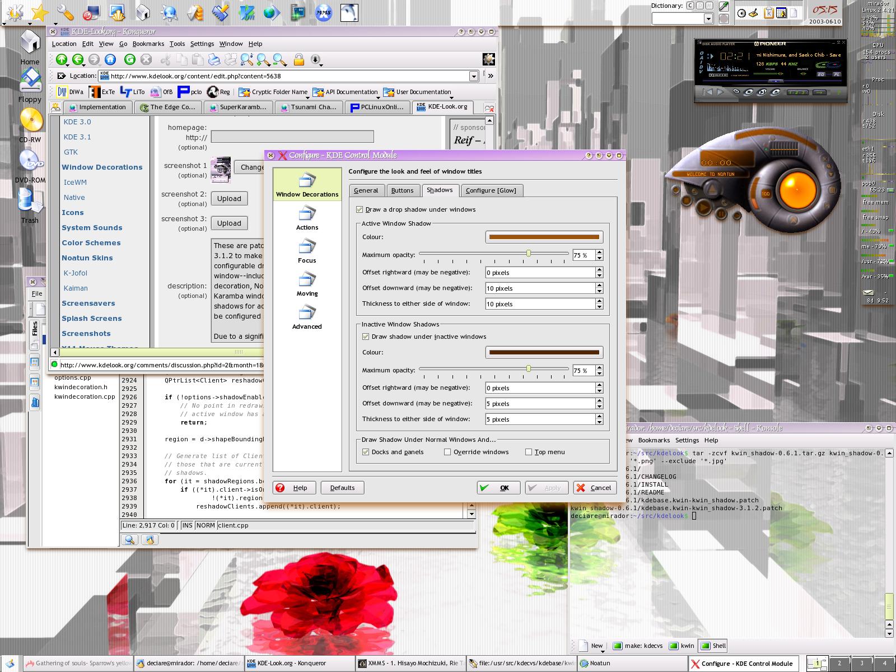Viewport: 896px width, 672px height.
Task: Click Upload for screenshot 2
Action: coord(229,199)
